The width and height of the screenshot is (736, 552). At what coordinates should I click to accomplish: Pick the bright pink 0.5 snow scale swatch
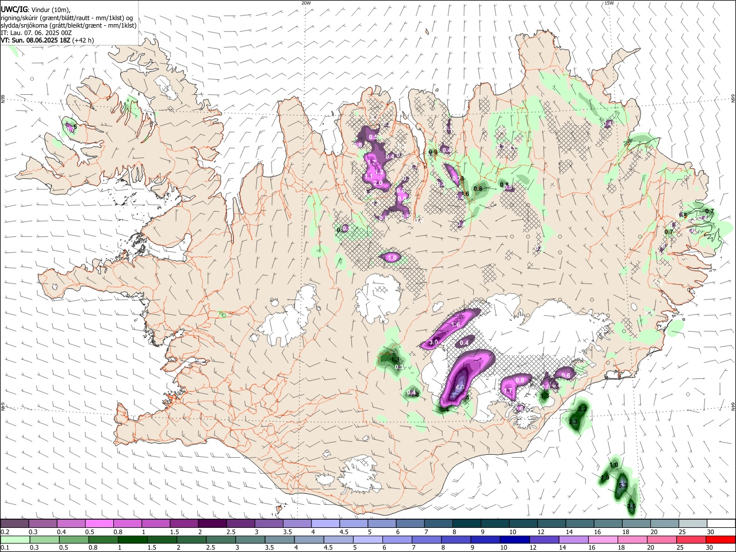click(99, 524)
